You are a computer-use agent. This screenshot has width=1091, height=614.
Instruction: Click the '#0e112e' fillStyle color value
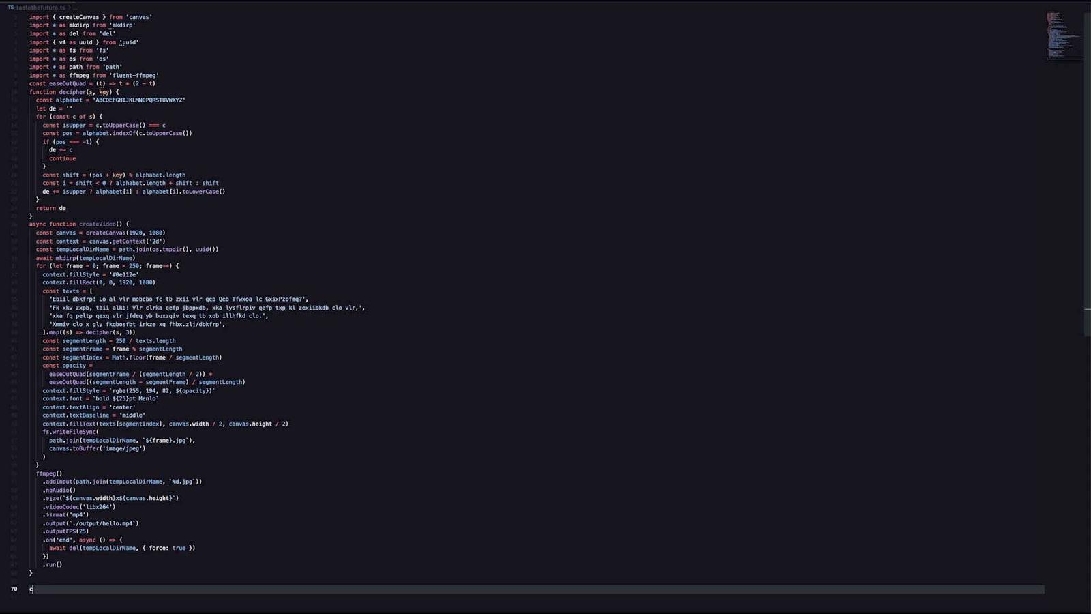click(x=123, y=275)
